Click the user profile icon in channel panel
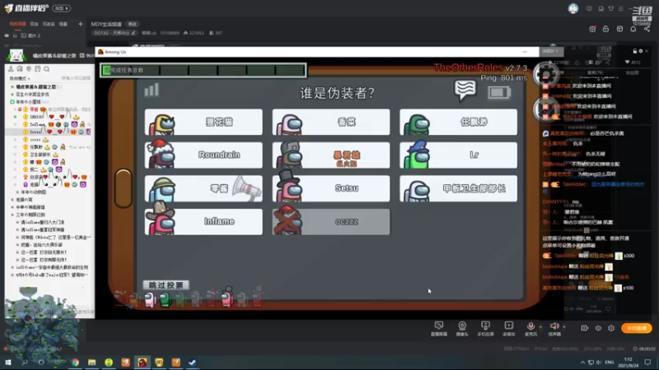 (x=11, y=69)
